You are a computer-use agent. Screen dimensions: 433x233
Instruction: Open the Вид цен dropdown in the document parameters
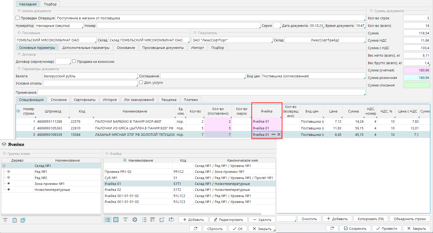(x=313, y=76)
